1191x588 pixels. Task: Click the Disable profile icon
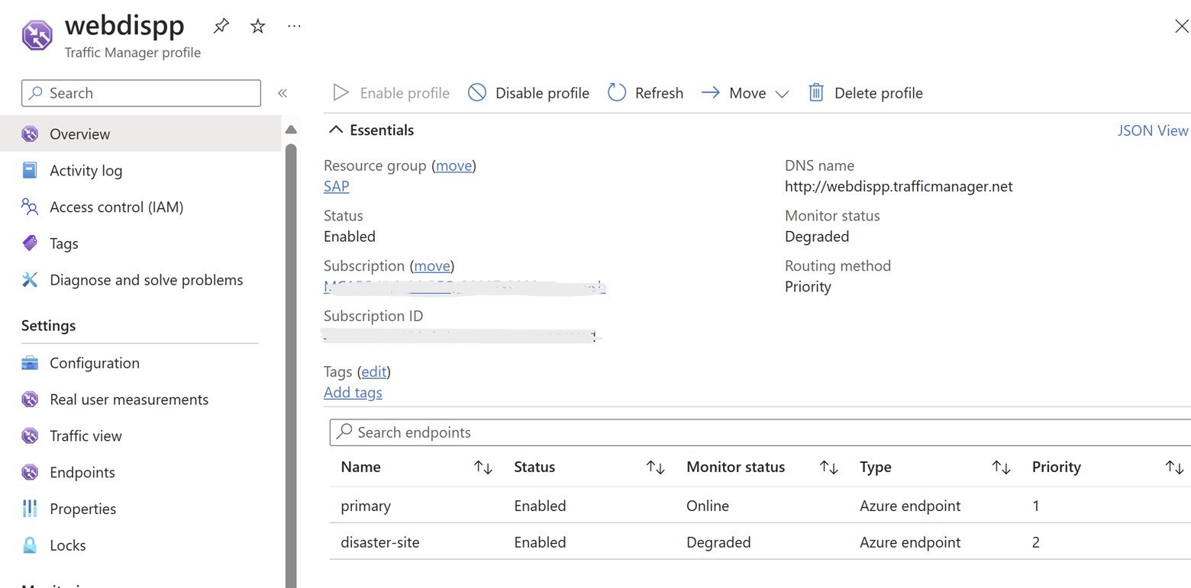(477, 93)
